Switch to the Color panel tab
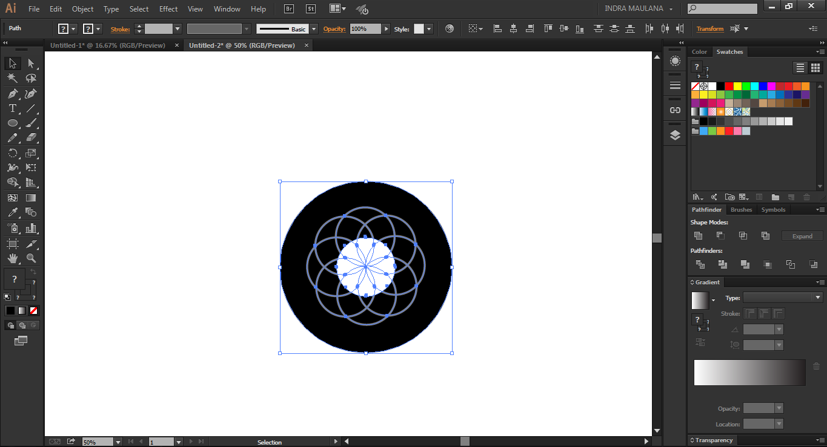This screenshot has height=447, width=827. (x=699, y=52)
